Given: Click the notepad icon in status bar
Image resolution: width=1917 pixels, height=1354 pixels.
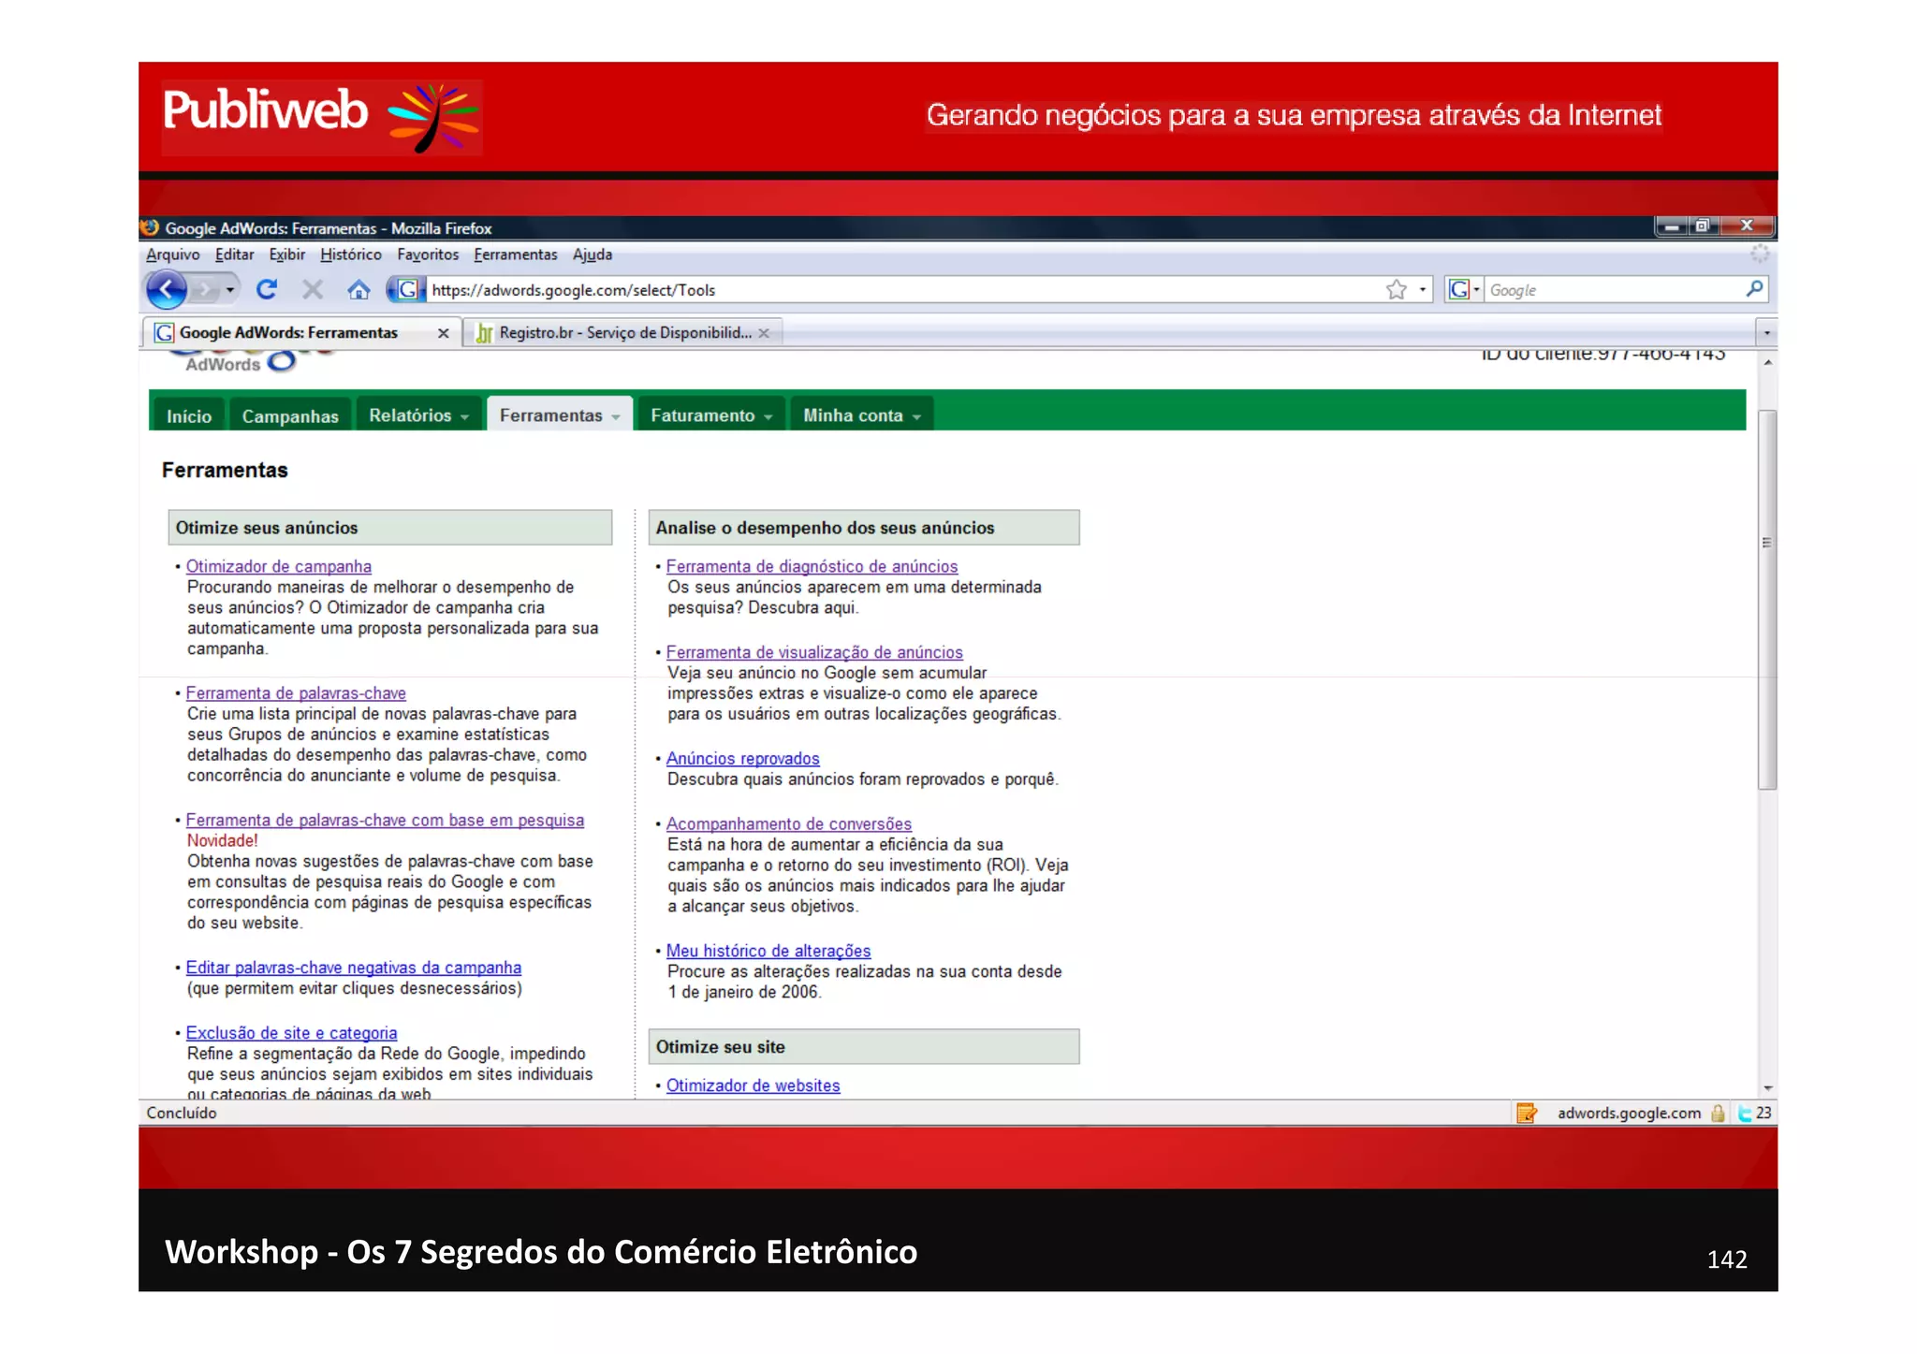Looking at the screenshot, I should tap(1527, 1113).
